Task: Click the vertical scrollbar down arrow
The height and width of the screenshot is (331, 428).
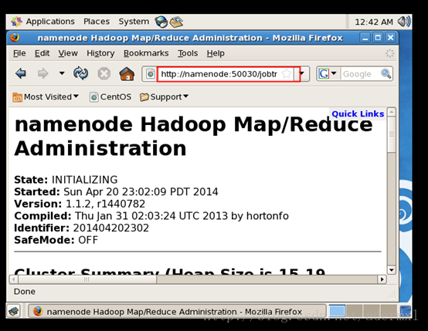Action: [392, 270]
